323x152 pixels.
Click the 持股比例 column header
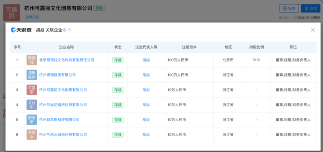point(257,47)
